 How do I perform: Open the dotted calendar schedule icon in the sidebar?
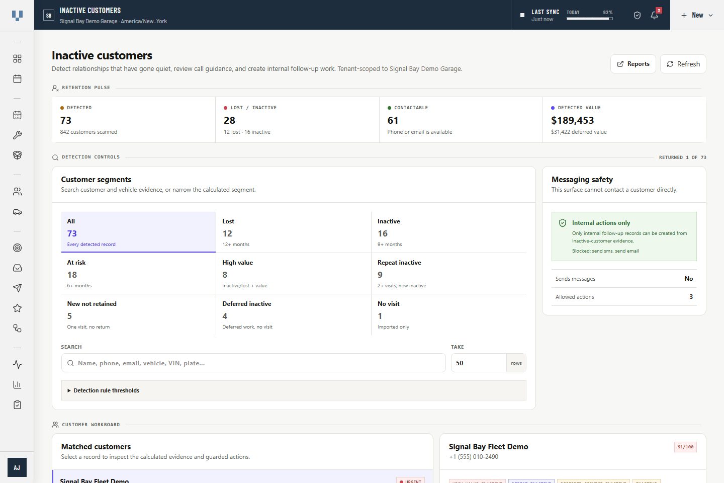17,115
